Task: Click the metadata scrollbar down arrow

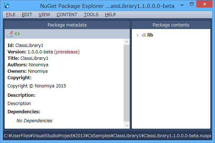Action: pyautogui.click(x=127, y=125)
